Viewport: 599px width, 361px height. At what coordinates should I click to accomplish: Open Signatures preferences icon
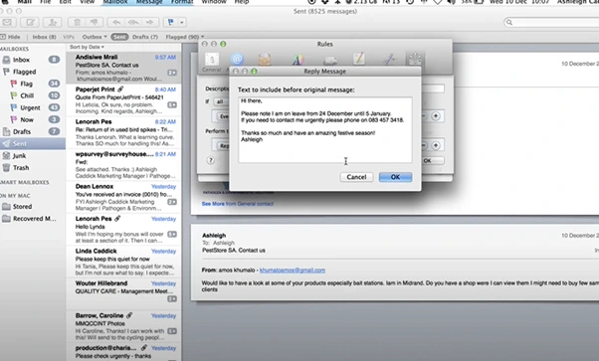[x=389, y=60]
